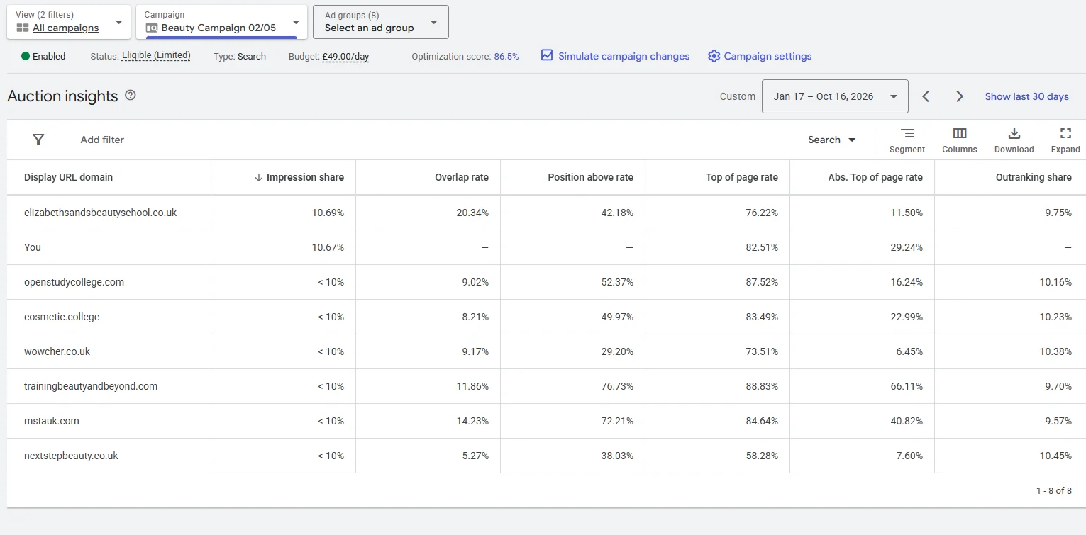Image resolution: width=1086 pixels, height=535 pixels.
Task: Click Show last 30 days link
Action: point(1026,96)
